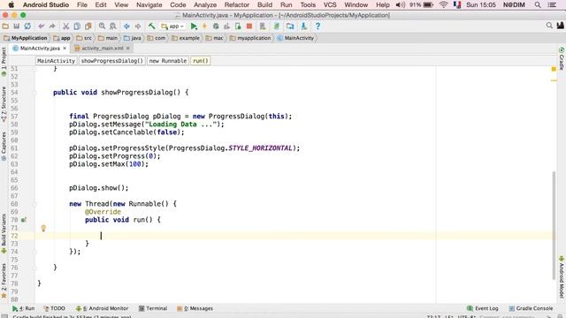This screenshot has height=318, width=566.
Task: Click the Cut scissors icon
Action: click(x=65, y=26)
